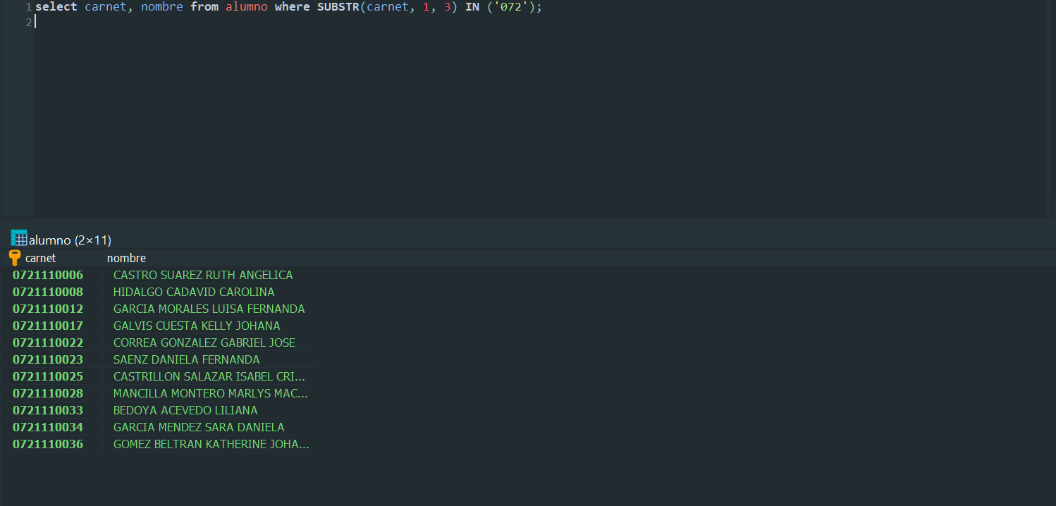Select carnet cell 0721110036 in the last row
This screenshot has height=506, width=1056.
click(x=48, y=444)
